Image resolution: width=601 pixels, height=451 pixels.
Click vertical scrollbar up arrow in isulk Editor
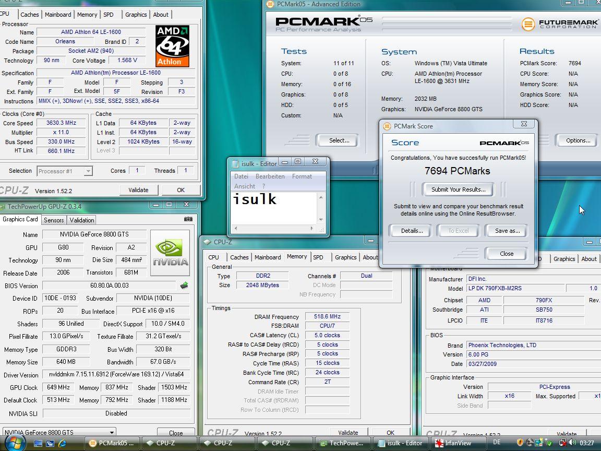(x=321, y=197)
